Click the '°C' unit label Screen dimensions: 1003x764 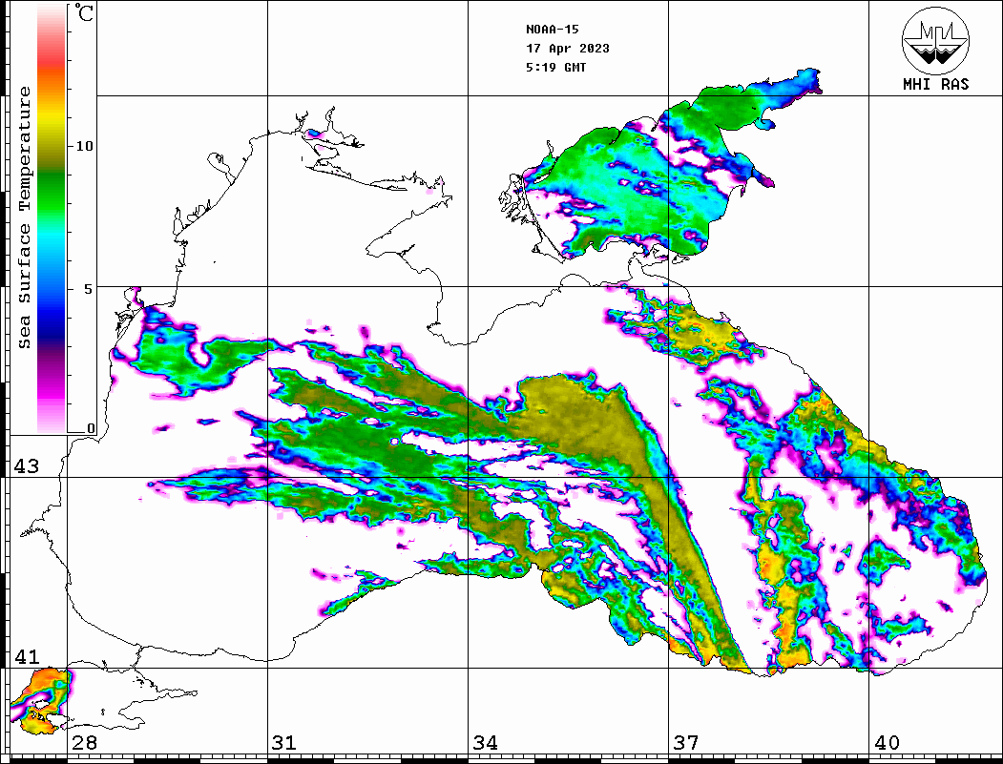[x=84, y=12]
